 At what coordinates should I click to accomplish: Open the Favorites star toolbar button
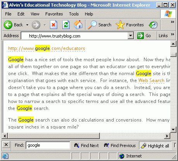(x=130, y=25)
